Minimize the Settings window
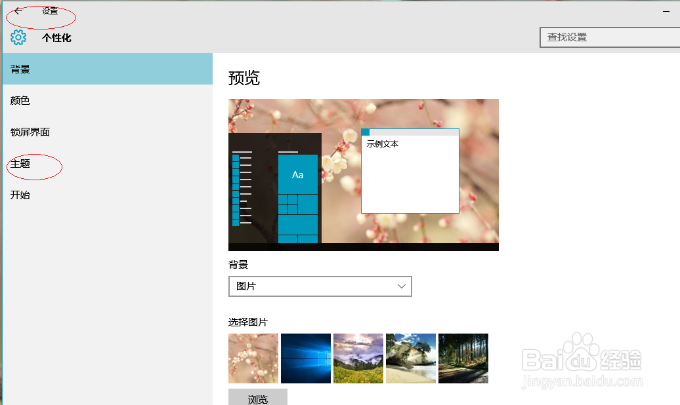680x405 pixels. (666, 11)
